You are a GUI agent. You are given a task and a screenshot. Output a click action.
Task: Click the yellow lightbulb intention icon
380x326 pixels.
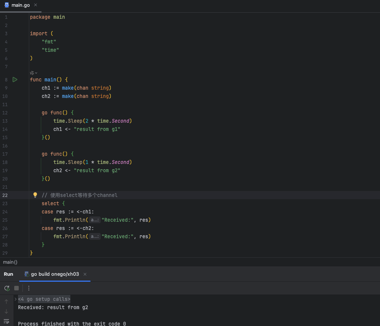tap(35, 195)
